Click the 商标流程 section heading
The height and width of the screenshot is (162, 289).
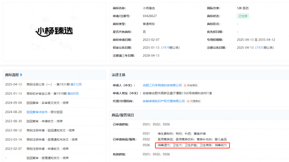click(x=12, y=75)
